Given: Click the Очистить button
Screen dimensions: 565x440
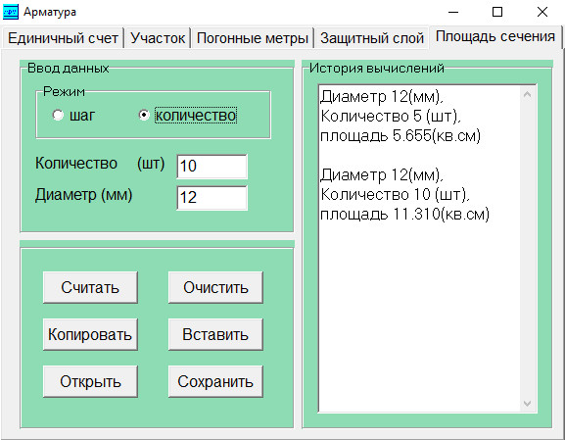Looking at the screenshot, I should click(215, 287).
